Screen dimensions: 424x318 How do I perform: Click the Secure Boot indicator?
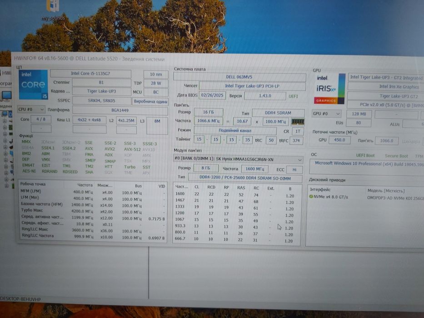[396, 156]
